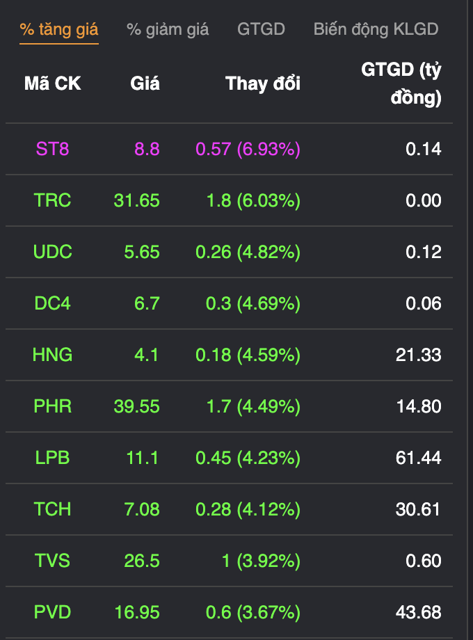Click the Mã CK column header
Viewport: 473px width, 640px height.
point(53,83)
